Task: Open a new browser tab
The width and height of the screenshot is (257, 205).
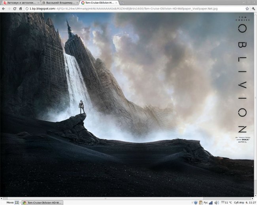Action: click(x=122, y=3)
